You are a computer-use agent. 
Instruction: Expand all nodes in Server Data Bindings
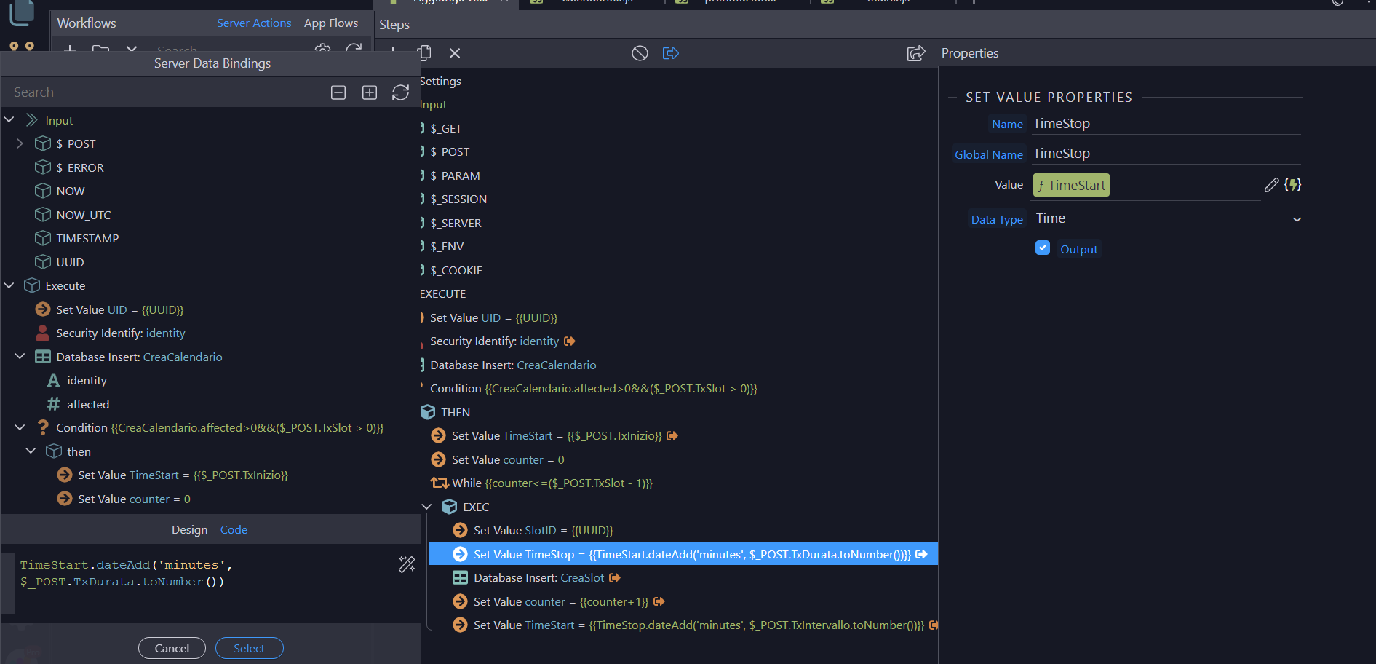pos(370,92)
